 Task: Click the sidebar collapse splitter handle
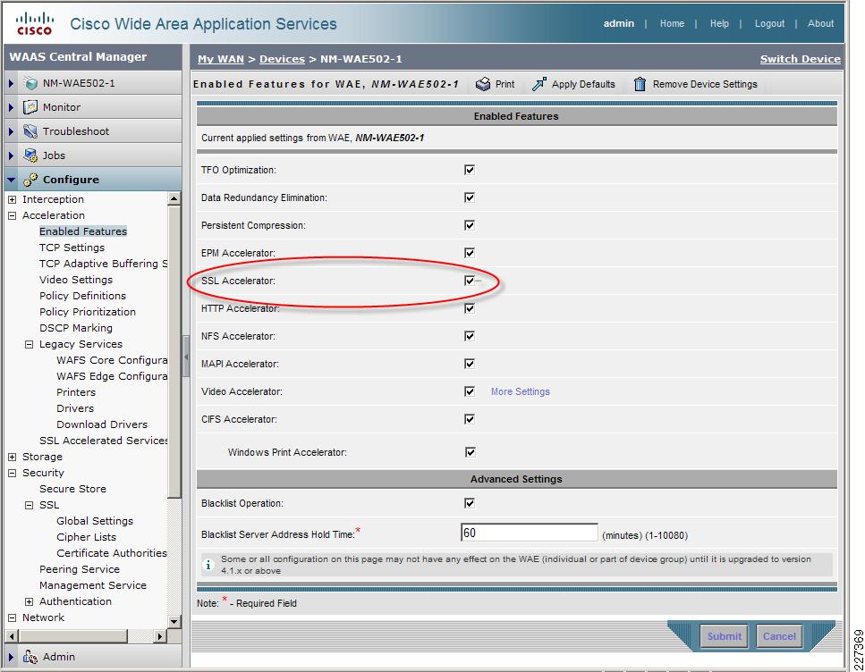pyautogui.click(x=186, y=357)
